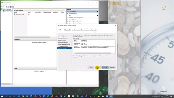Click Fertig stellen to finish wizard
Screen dimensions: 174x98
point(105,68)
